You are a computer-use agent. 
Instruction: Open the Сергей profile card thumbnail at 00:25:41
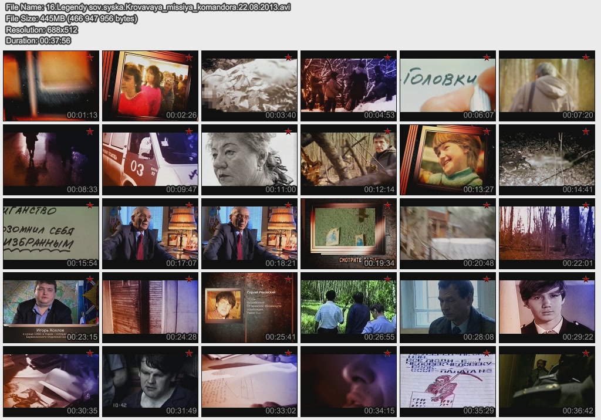coord(249,307)
